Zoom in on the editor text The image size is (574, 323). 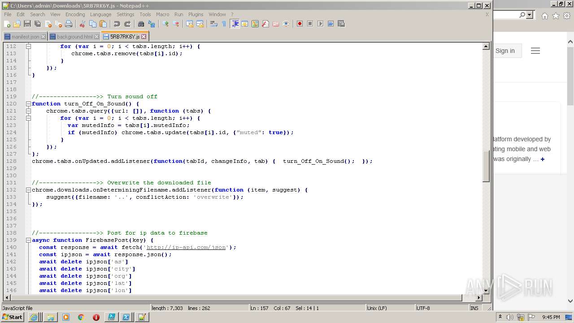[x=165, y=24]
